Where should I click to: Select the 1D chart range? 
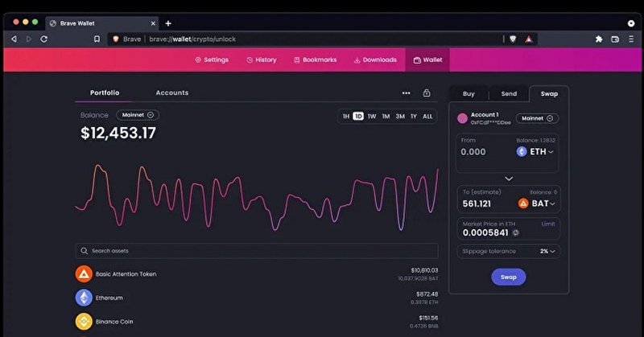pos(358,117)
